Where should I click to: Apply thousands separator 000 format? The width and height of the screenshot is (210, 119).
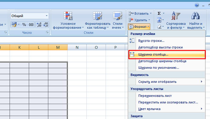point(31,25)
